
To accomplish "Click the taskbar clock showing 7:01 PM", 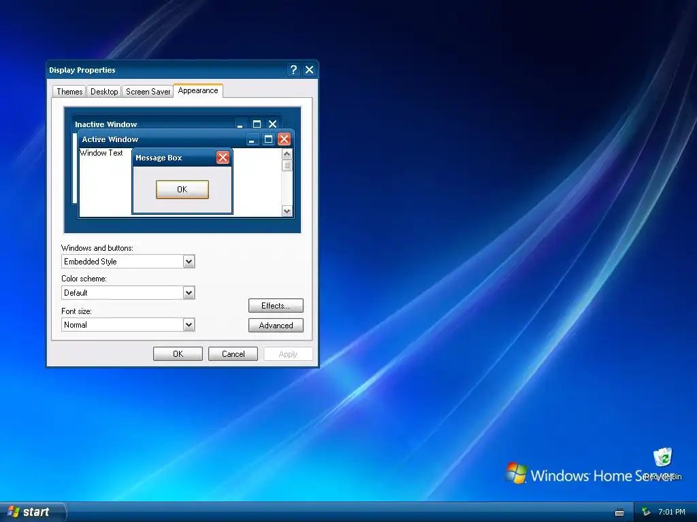I will (x=672, y=512).
